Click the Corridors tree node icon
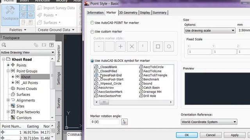Viewport: 250px width, 140px height. 13,117
